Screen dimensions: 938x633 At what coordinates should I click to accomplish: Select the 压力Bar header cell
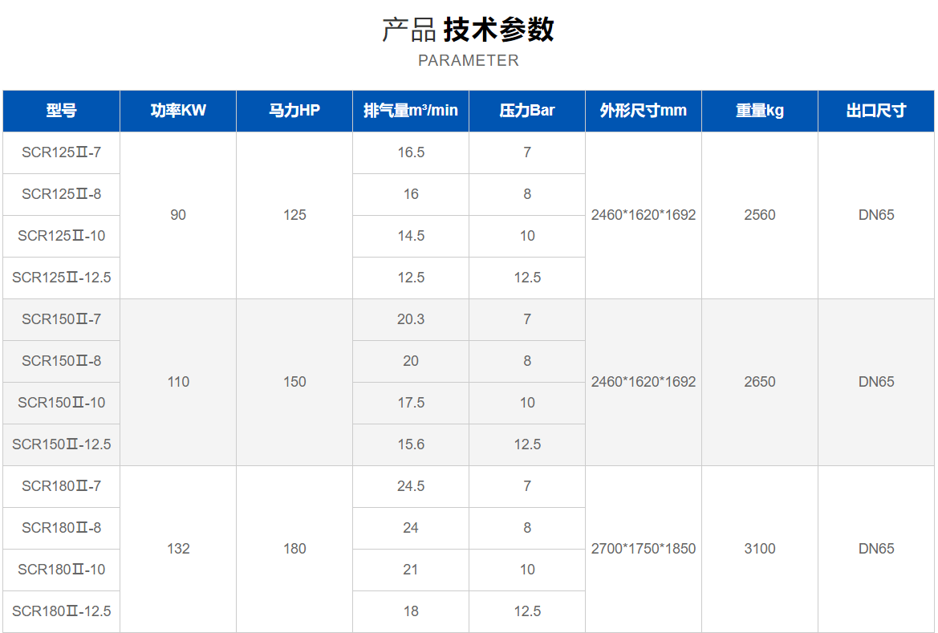(x=527, y=111)
